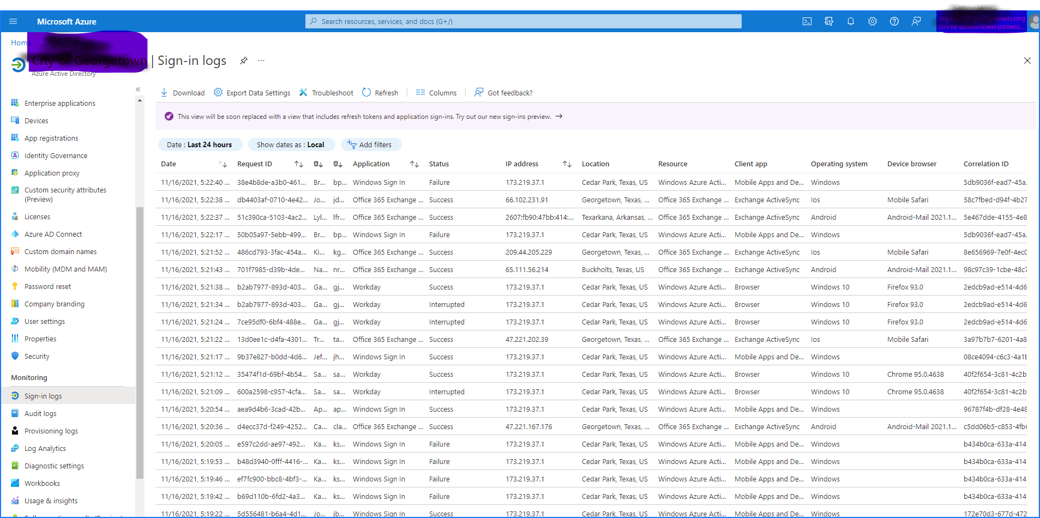Open the Azure portal hamburger menu
This screenshot has width=1040, height=518.
coord(13,21)
